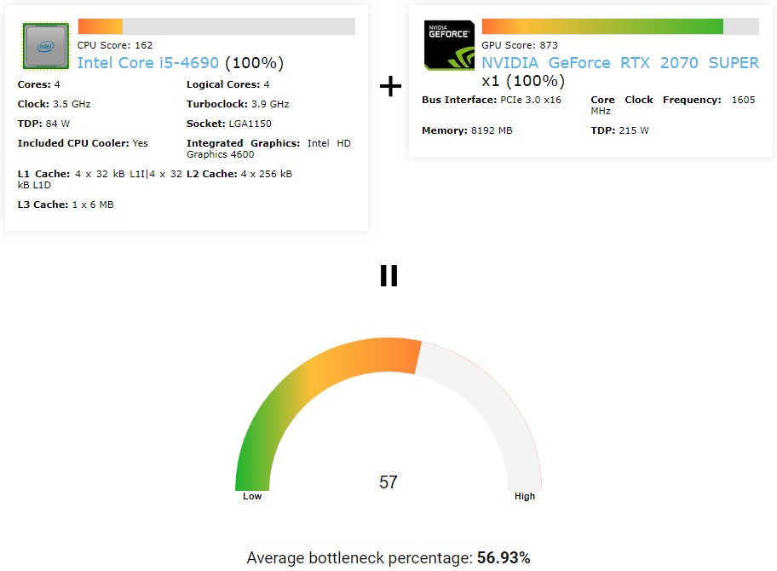Screen dimensions: 777x571
Task: Click the 'GPU Score: 873' text
Action: [x=520, y=45]
